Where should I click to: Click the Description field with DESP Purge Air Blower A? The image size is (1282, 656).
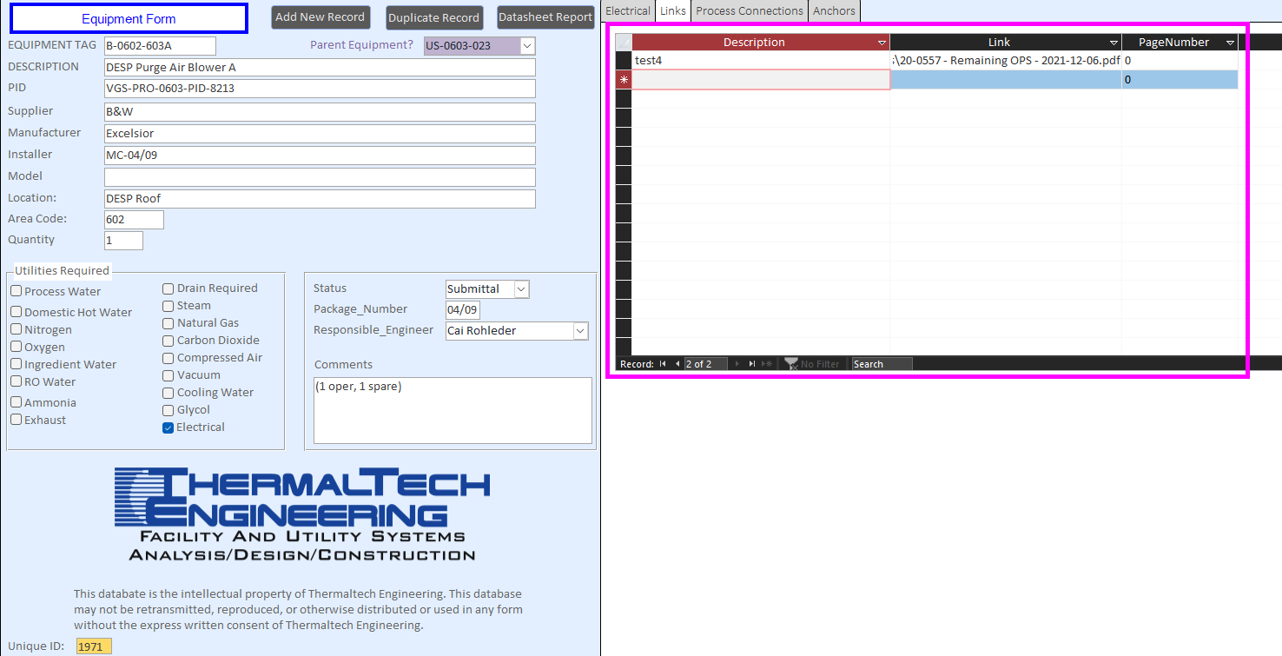coord(320,67)
